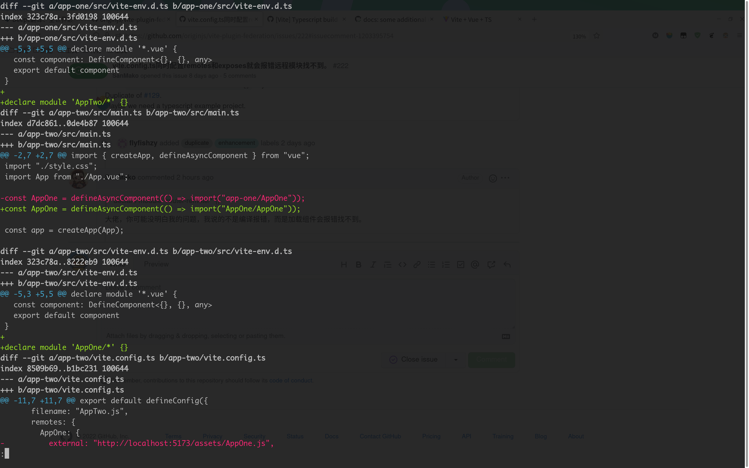Viewport: 749px width, 468px height.
Task: Click the saved replies arrow icon
Action: point(507,265)
